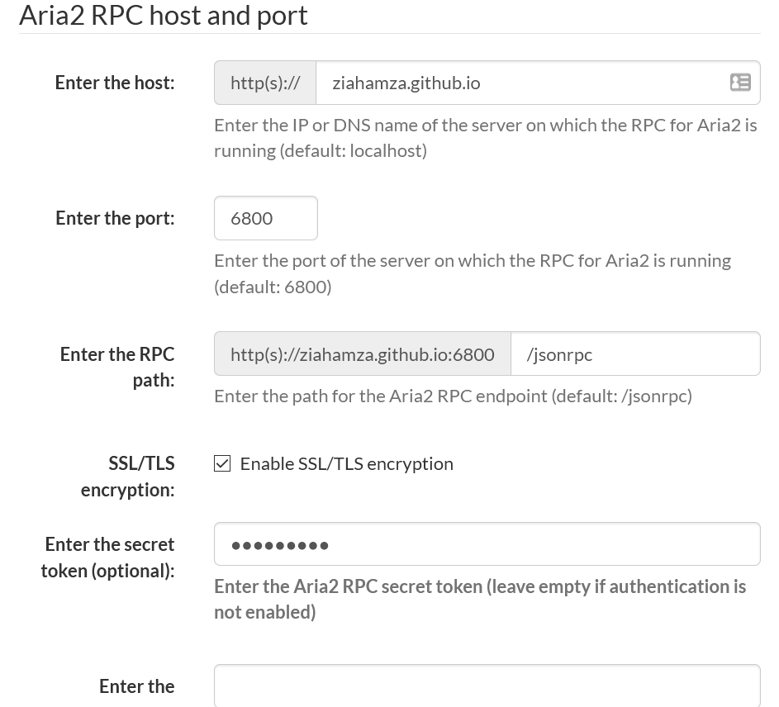The height and width of the screenshot is (707, 779).
Task: Click the Enter the RPC path label
Action: click(116, 367)
